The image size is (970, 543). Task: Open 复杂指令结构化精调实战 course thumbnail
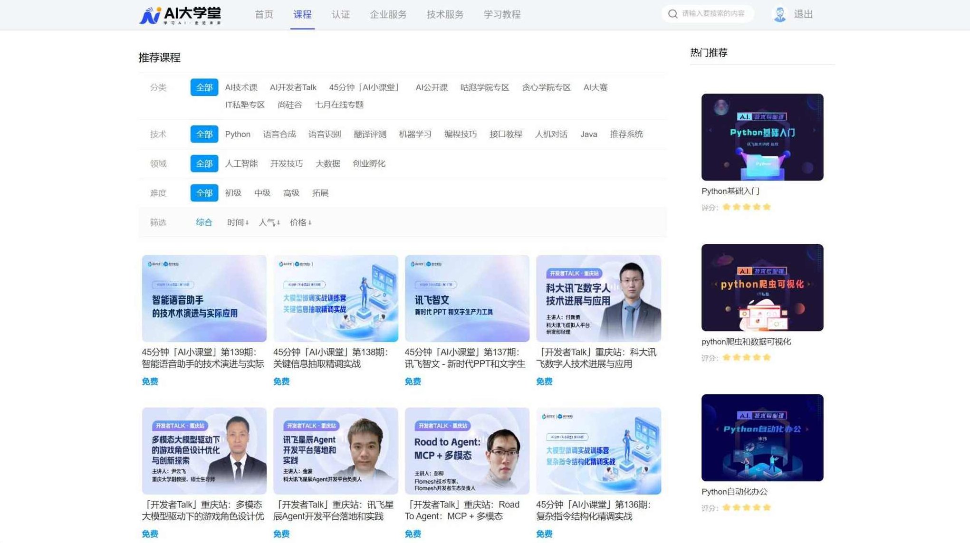pyautogui.click(x=598, y=451)
